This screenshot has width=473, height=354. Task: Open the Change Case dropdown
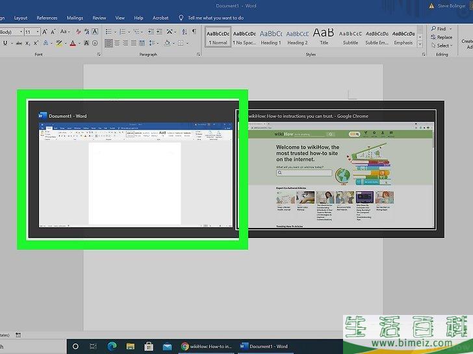point(65,32)
